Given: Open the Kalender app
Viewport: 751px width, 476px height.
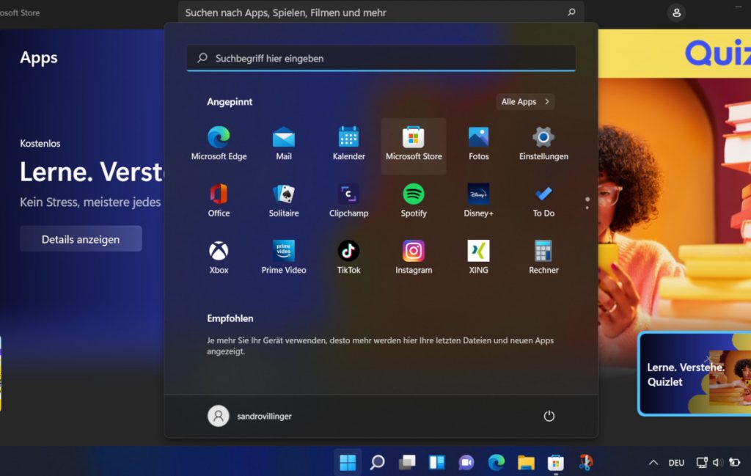Looking at the screenshot, I should coord(348,144).
